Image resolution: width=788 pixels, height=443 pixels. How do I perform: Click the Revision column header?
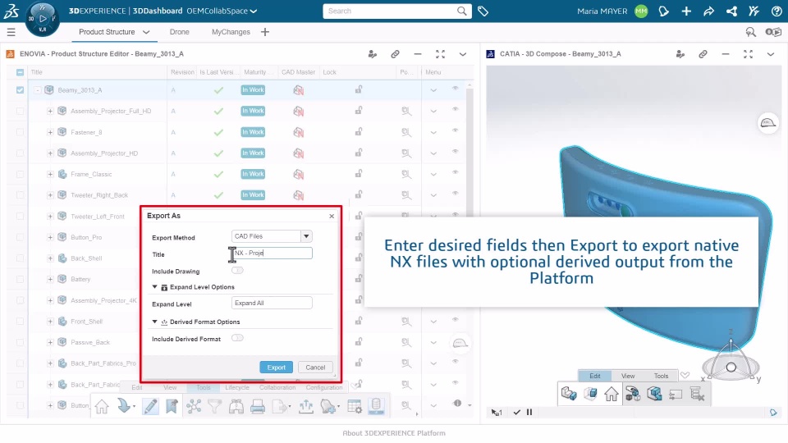182,72
